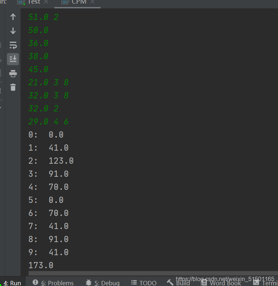Click output line '8: 91.0'
Image resolution: width=278 pixels, height=286 pixels.
click(49, 239)
